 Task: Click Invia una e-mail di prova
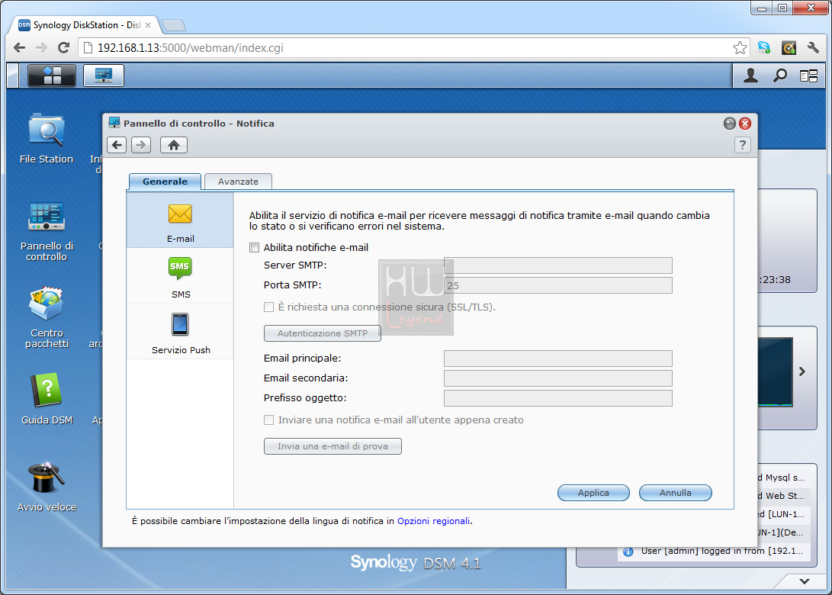coord(332,446)
